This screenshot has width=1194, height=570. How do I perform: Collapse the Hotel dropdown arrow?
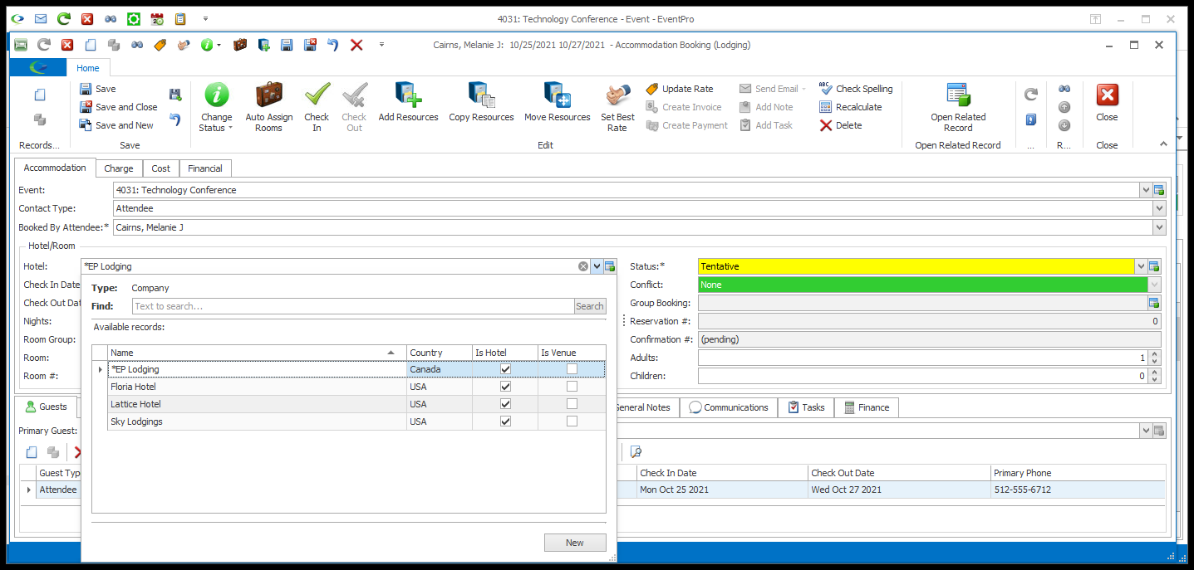coord(597,266)
